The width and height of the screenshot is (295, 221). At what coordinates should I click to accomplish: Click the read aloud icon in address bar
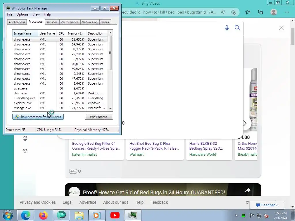tap(223, 12)
